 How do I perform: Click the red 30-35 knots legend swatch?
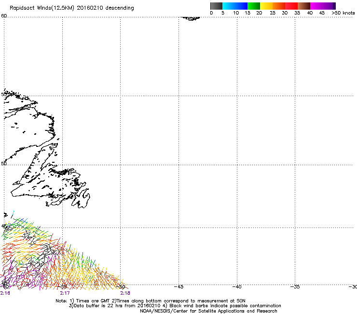click(291, 6)
